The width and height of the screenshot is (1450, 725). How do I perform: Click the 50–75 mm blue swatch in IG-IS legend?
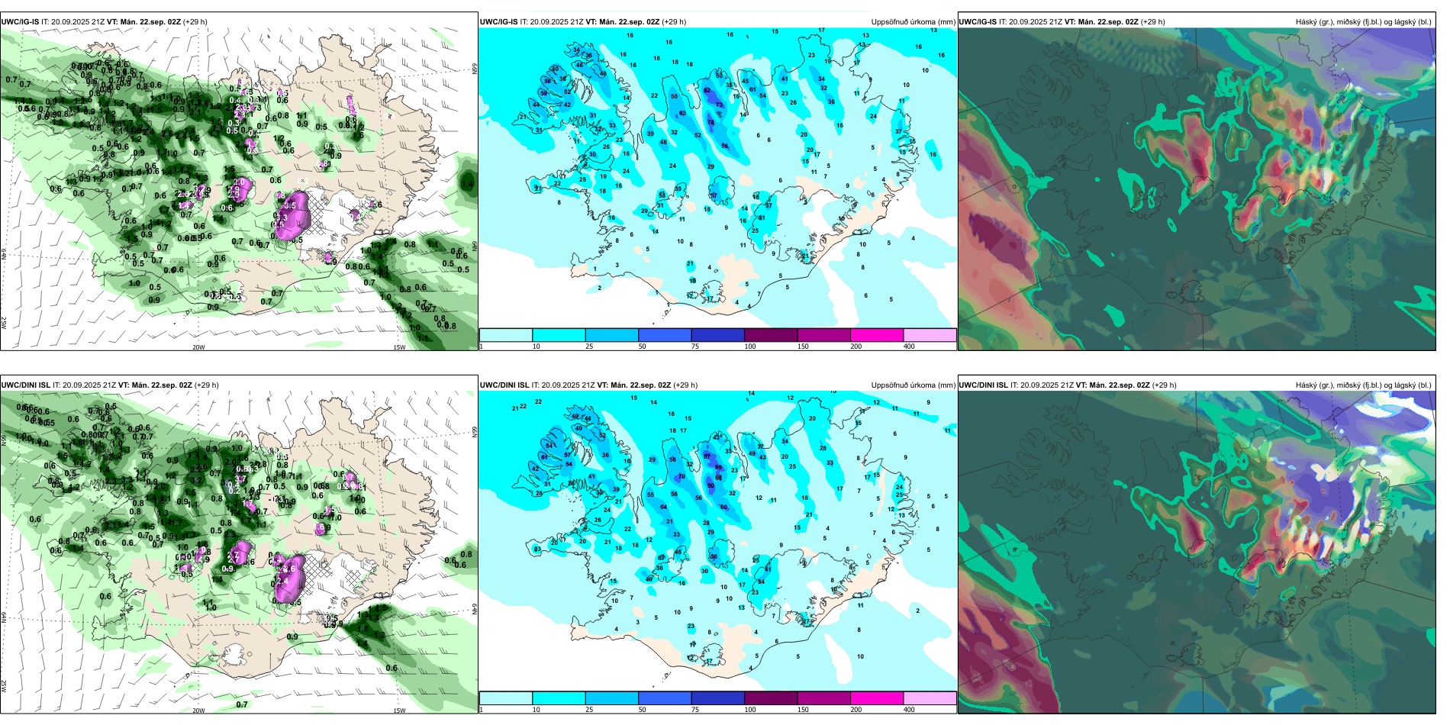665,335
